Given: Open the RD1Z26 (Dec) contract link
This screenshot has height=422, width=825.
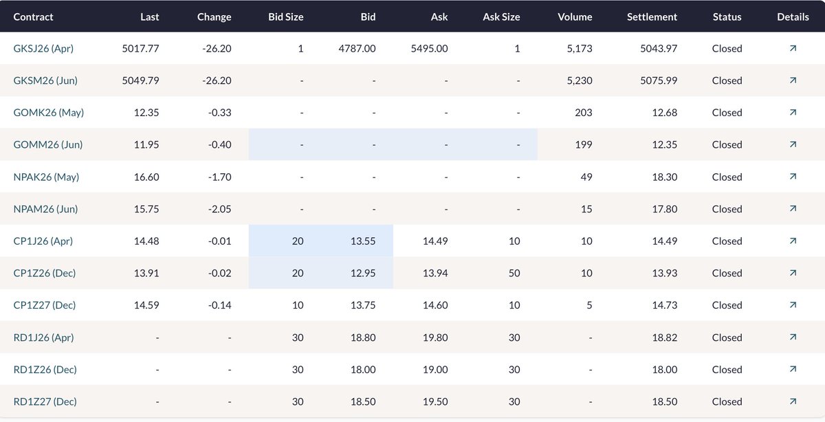Looking at the screenshot, I should [x=45, y=370].
